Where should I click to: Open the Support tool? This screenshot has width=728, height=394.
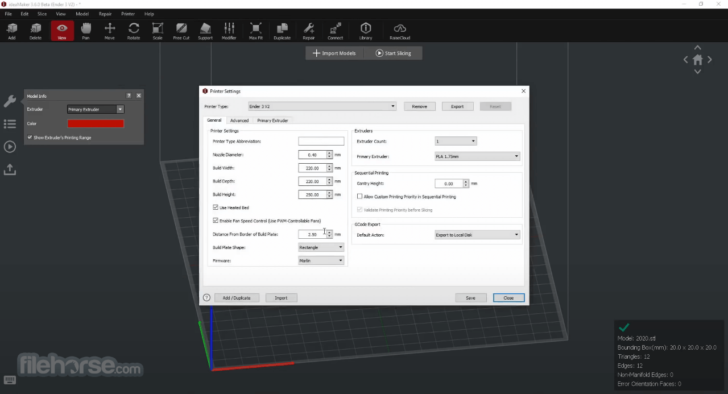[205, 31]
